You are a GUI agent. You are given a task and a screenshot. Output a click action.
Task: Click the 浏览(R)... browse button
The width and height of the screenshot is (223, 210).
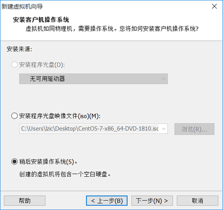coord(194,129)
